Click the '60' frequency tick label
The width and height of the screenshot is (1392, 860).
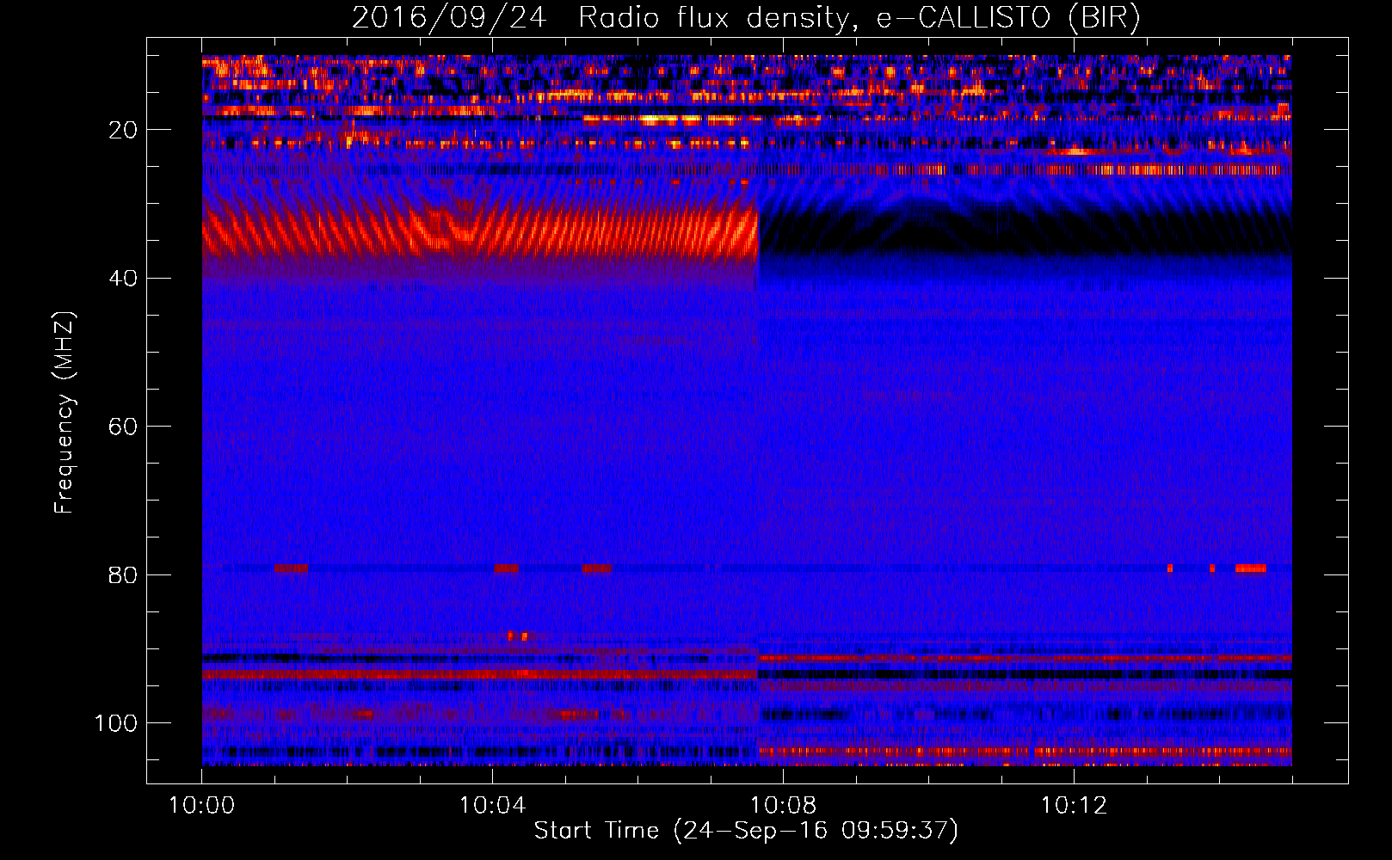(123, 427)
